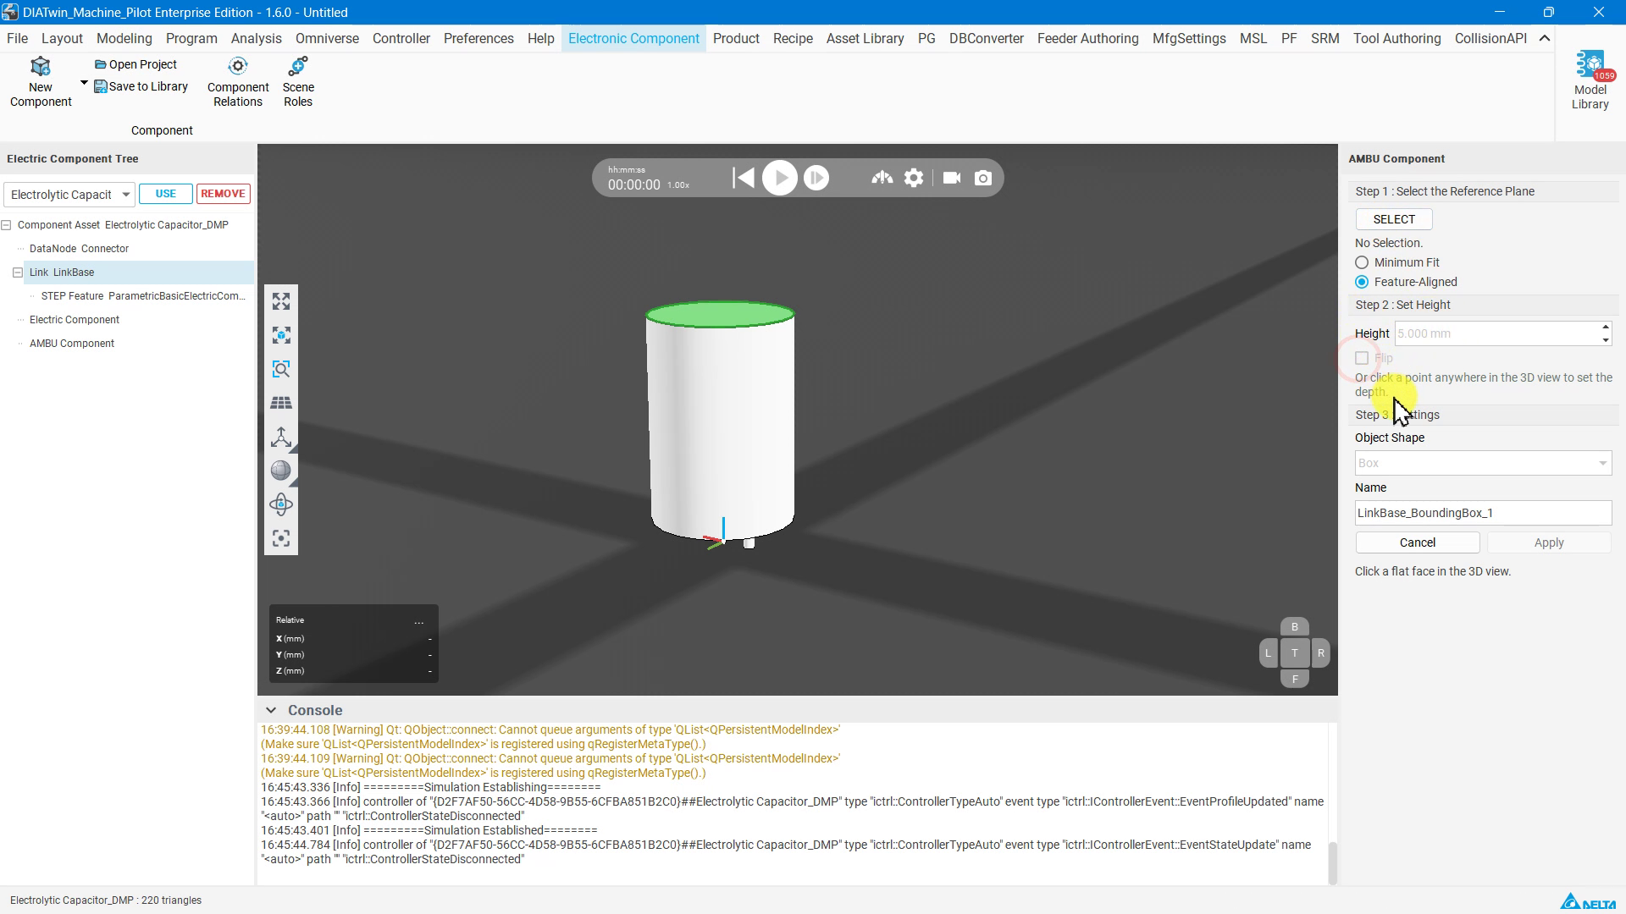1626x914 pixels.
Task: Collapse the ribbon with the chevron
Action: click(1545, 38)
